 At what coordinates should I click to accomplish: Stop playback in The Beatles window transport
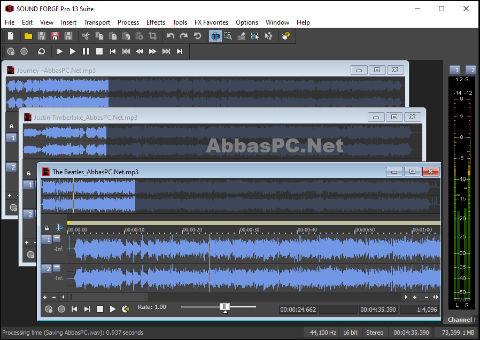coord(100,309)
